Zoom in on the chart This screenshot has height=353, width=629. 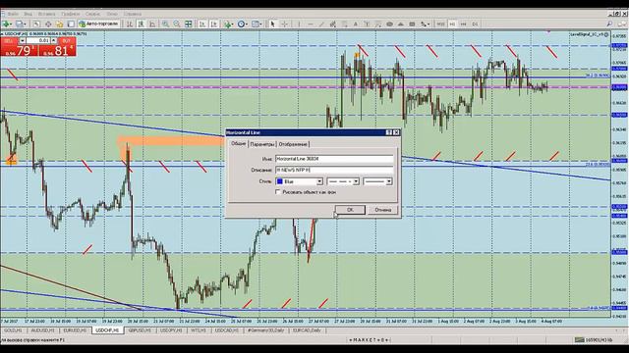pyautogui.click(x=165, y=24)
